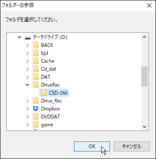Click the DVDDAT folder icon
Screen dimensions: 156x159
click(36, 117)
